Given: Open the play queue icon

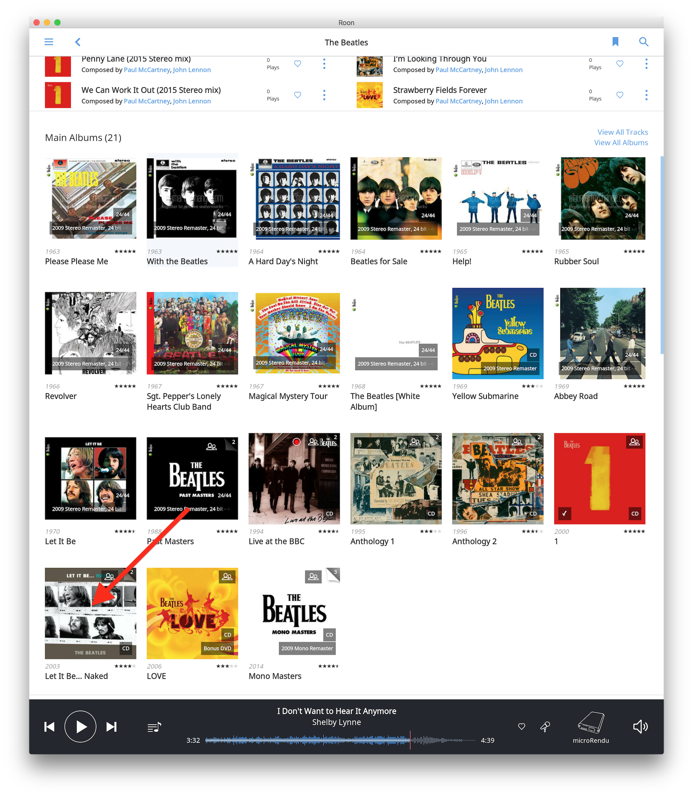Looking at the screenshot, I should pos(154,727).
